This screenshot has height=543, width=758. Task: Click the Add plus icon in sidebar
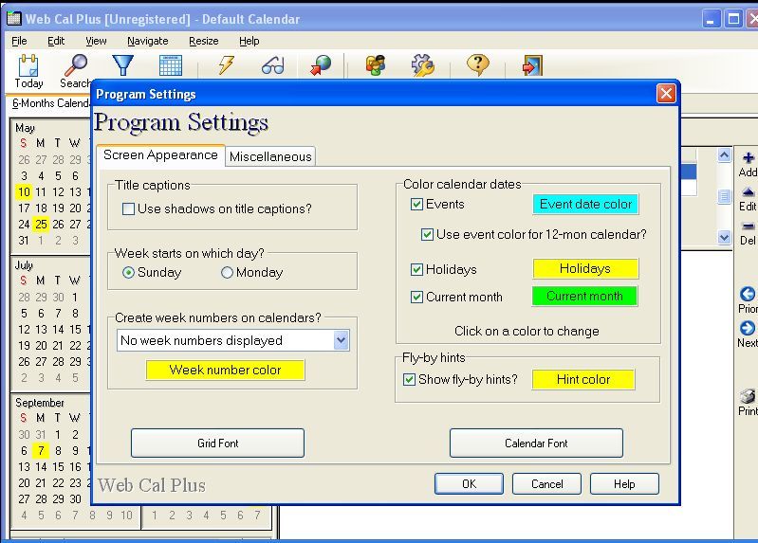point(748,158)
